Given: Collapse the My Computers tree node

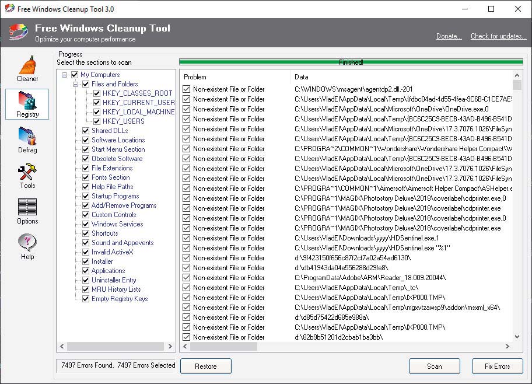Looking at the screenshot, I should [x=65, y=75].
